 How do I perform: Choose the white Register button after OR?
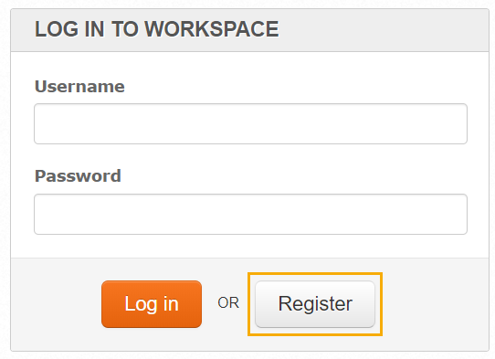pyautogui.click(x=315, y=304)
